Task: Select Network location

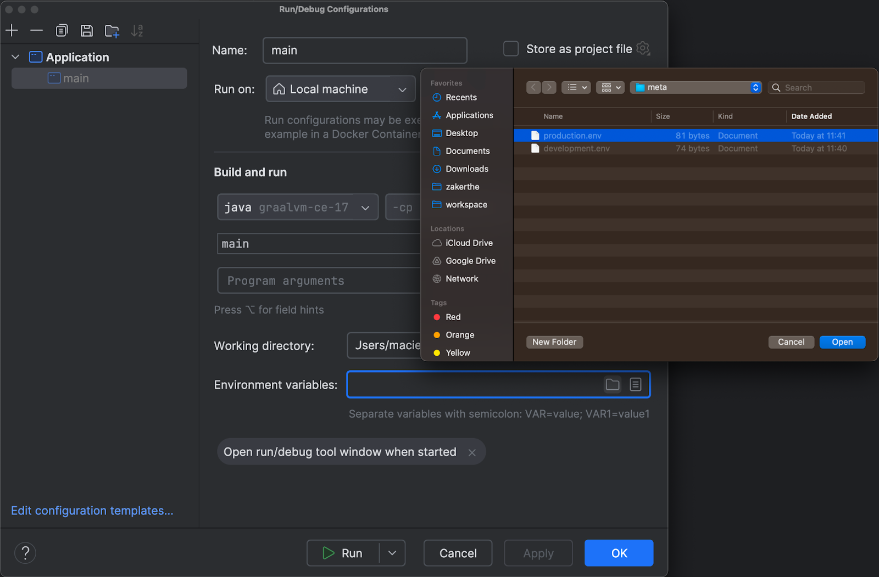Action: 455,279
